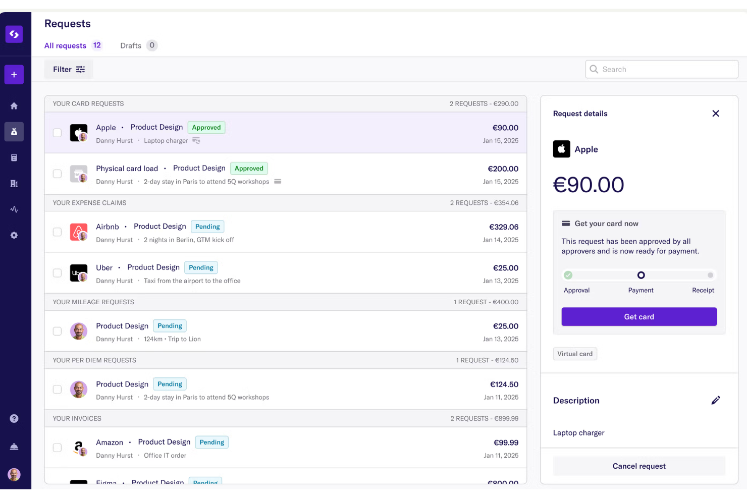Open the calculator sidebar icon
The height and width of the screenshot is (498, 747).
point(14,158)
